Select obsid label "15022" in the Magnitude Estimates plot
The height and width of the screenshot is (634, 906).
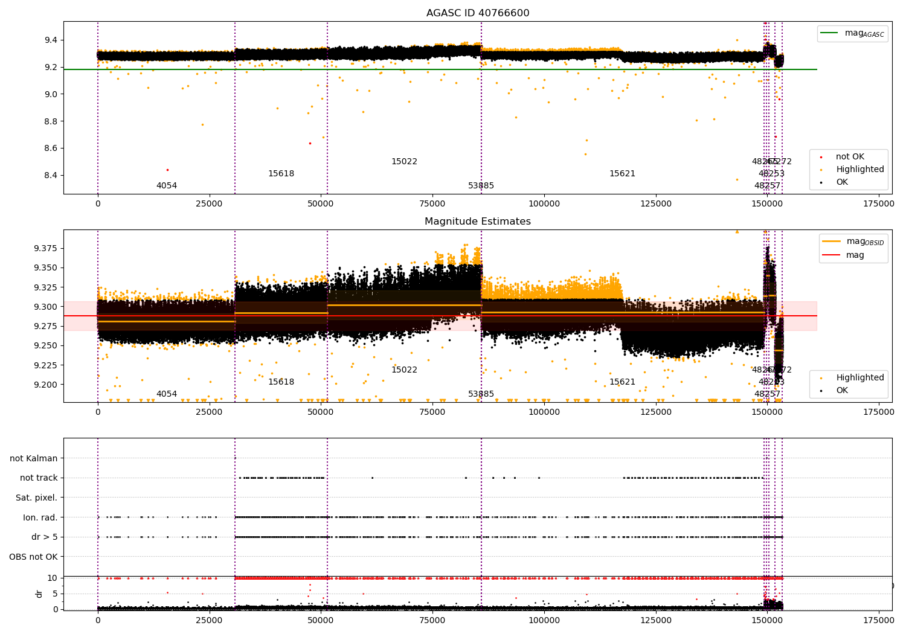(x=405, y=370)
